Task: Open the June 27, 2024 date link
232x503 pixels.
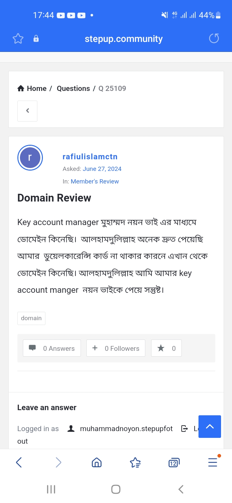Action: pos(102,169)
